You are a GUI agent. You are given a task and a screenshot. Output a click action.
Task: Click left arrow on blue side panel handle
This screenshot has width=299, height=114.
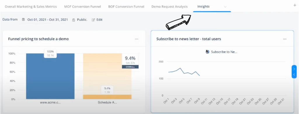click(294, 74)
